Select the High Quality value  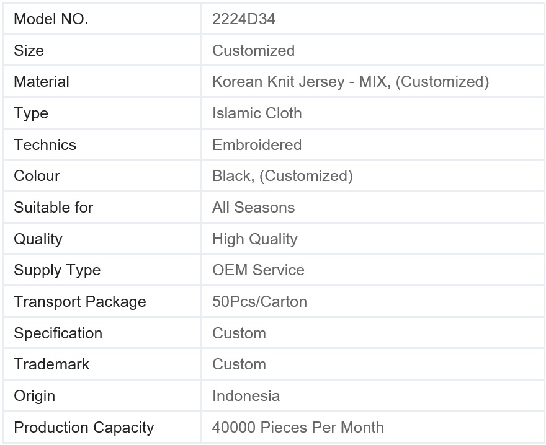pyautogui.click(x=255, y=239)
